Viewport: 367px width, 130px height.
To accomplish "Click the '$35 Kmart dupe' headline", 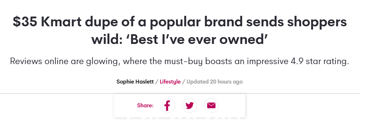I will click(x=180, y=30).
